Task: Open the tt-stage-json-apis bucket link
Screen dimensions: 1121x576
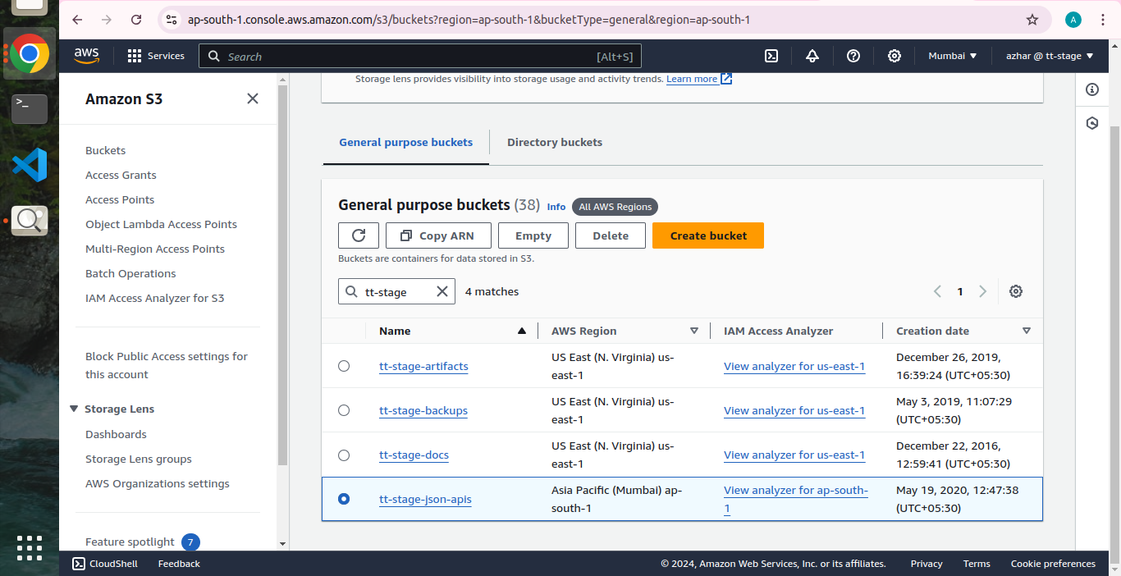Action: (x=425, y=499)
